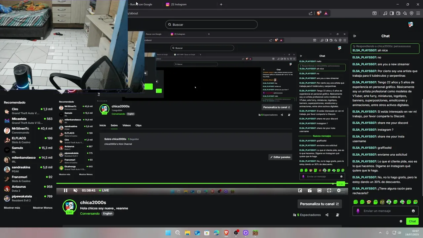Share the channel via share icon
The width and height of the screenshot is (423, 238).
(x=327, y=215)
